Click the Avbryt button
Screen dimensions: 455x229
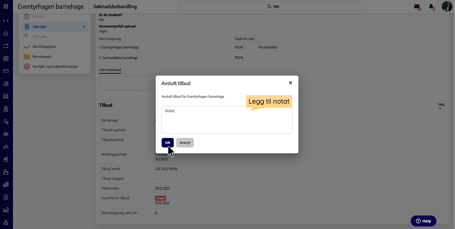[185, 143]
